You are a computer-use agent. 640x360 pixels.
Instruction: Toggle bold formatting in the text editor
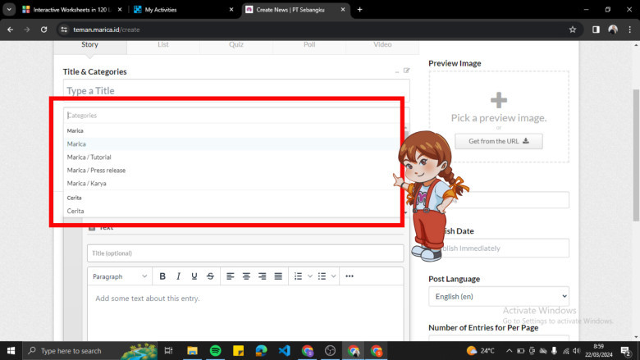click(162, 276)
